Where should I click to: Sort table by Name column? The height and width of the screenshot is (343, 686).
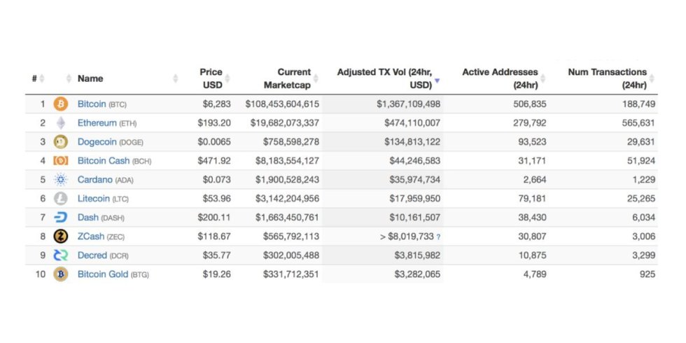90,78
